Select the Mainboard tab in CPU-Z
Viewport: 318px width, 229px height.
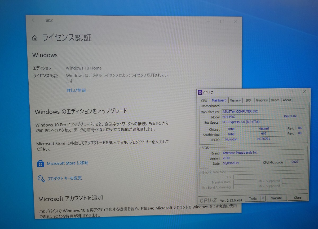(219, 100)
